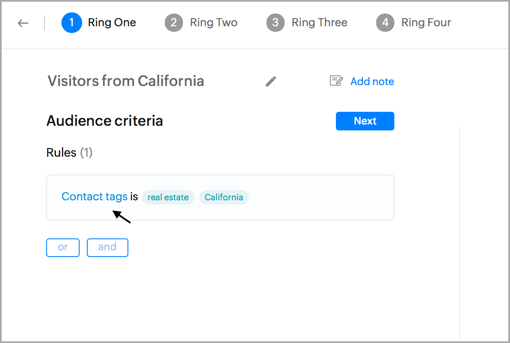Click the Add note link
510x343 pixels.
(372, 81)
